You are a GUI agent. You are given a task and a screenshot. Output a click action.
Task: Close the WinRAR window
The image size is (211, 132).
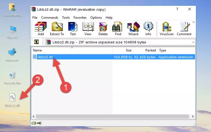pos(190,9)
